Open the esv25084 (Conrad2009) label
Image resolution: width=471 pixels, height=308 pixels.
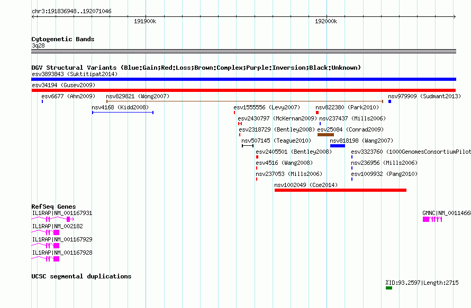350,129
